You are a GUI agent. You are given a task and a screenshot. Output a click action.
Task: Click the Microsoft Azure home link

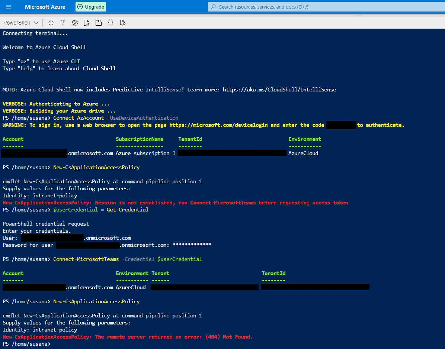[45, 7]
